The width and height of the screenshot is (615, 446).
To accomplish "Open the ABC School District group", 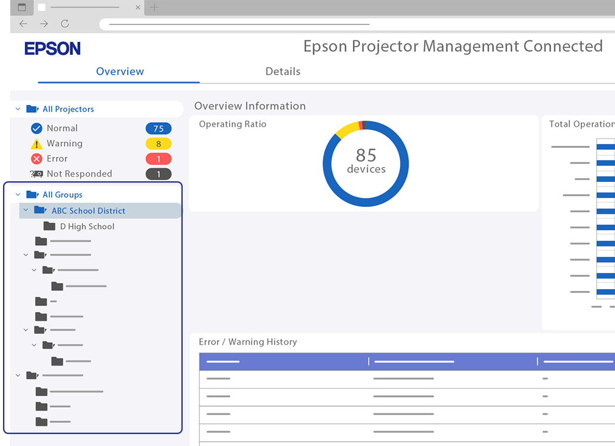I will (x=88, y=211).
